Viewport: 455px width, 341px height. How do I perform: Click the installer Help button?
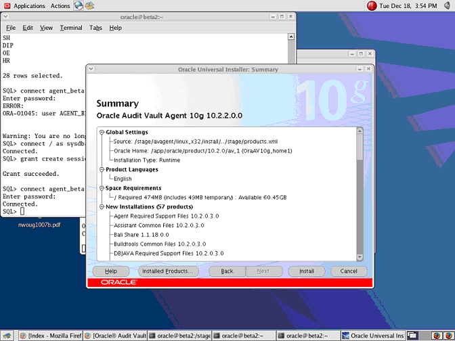tap(111, 271)
